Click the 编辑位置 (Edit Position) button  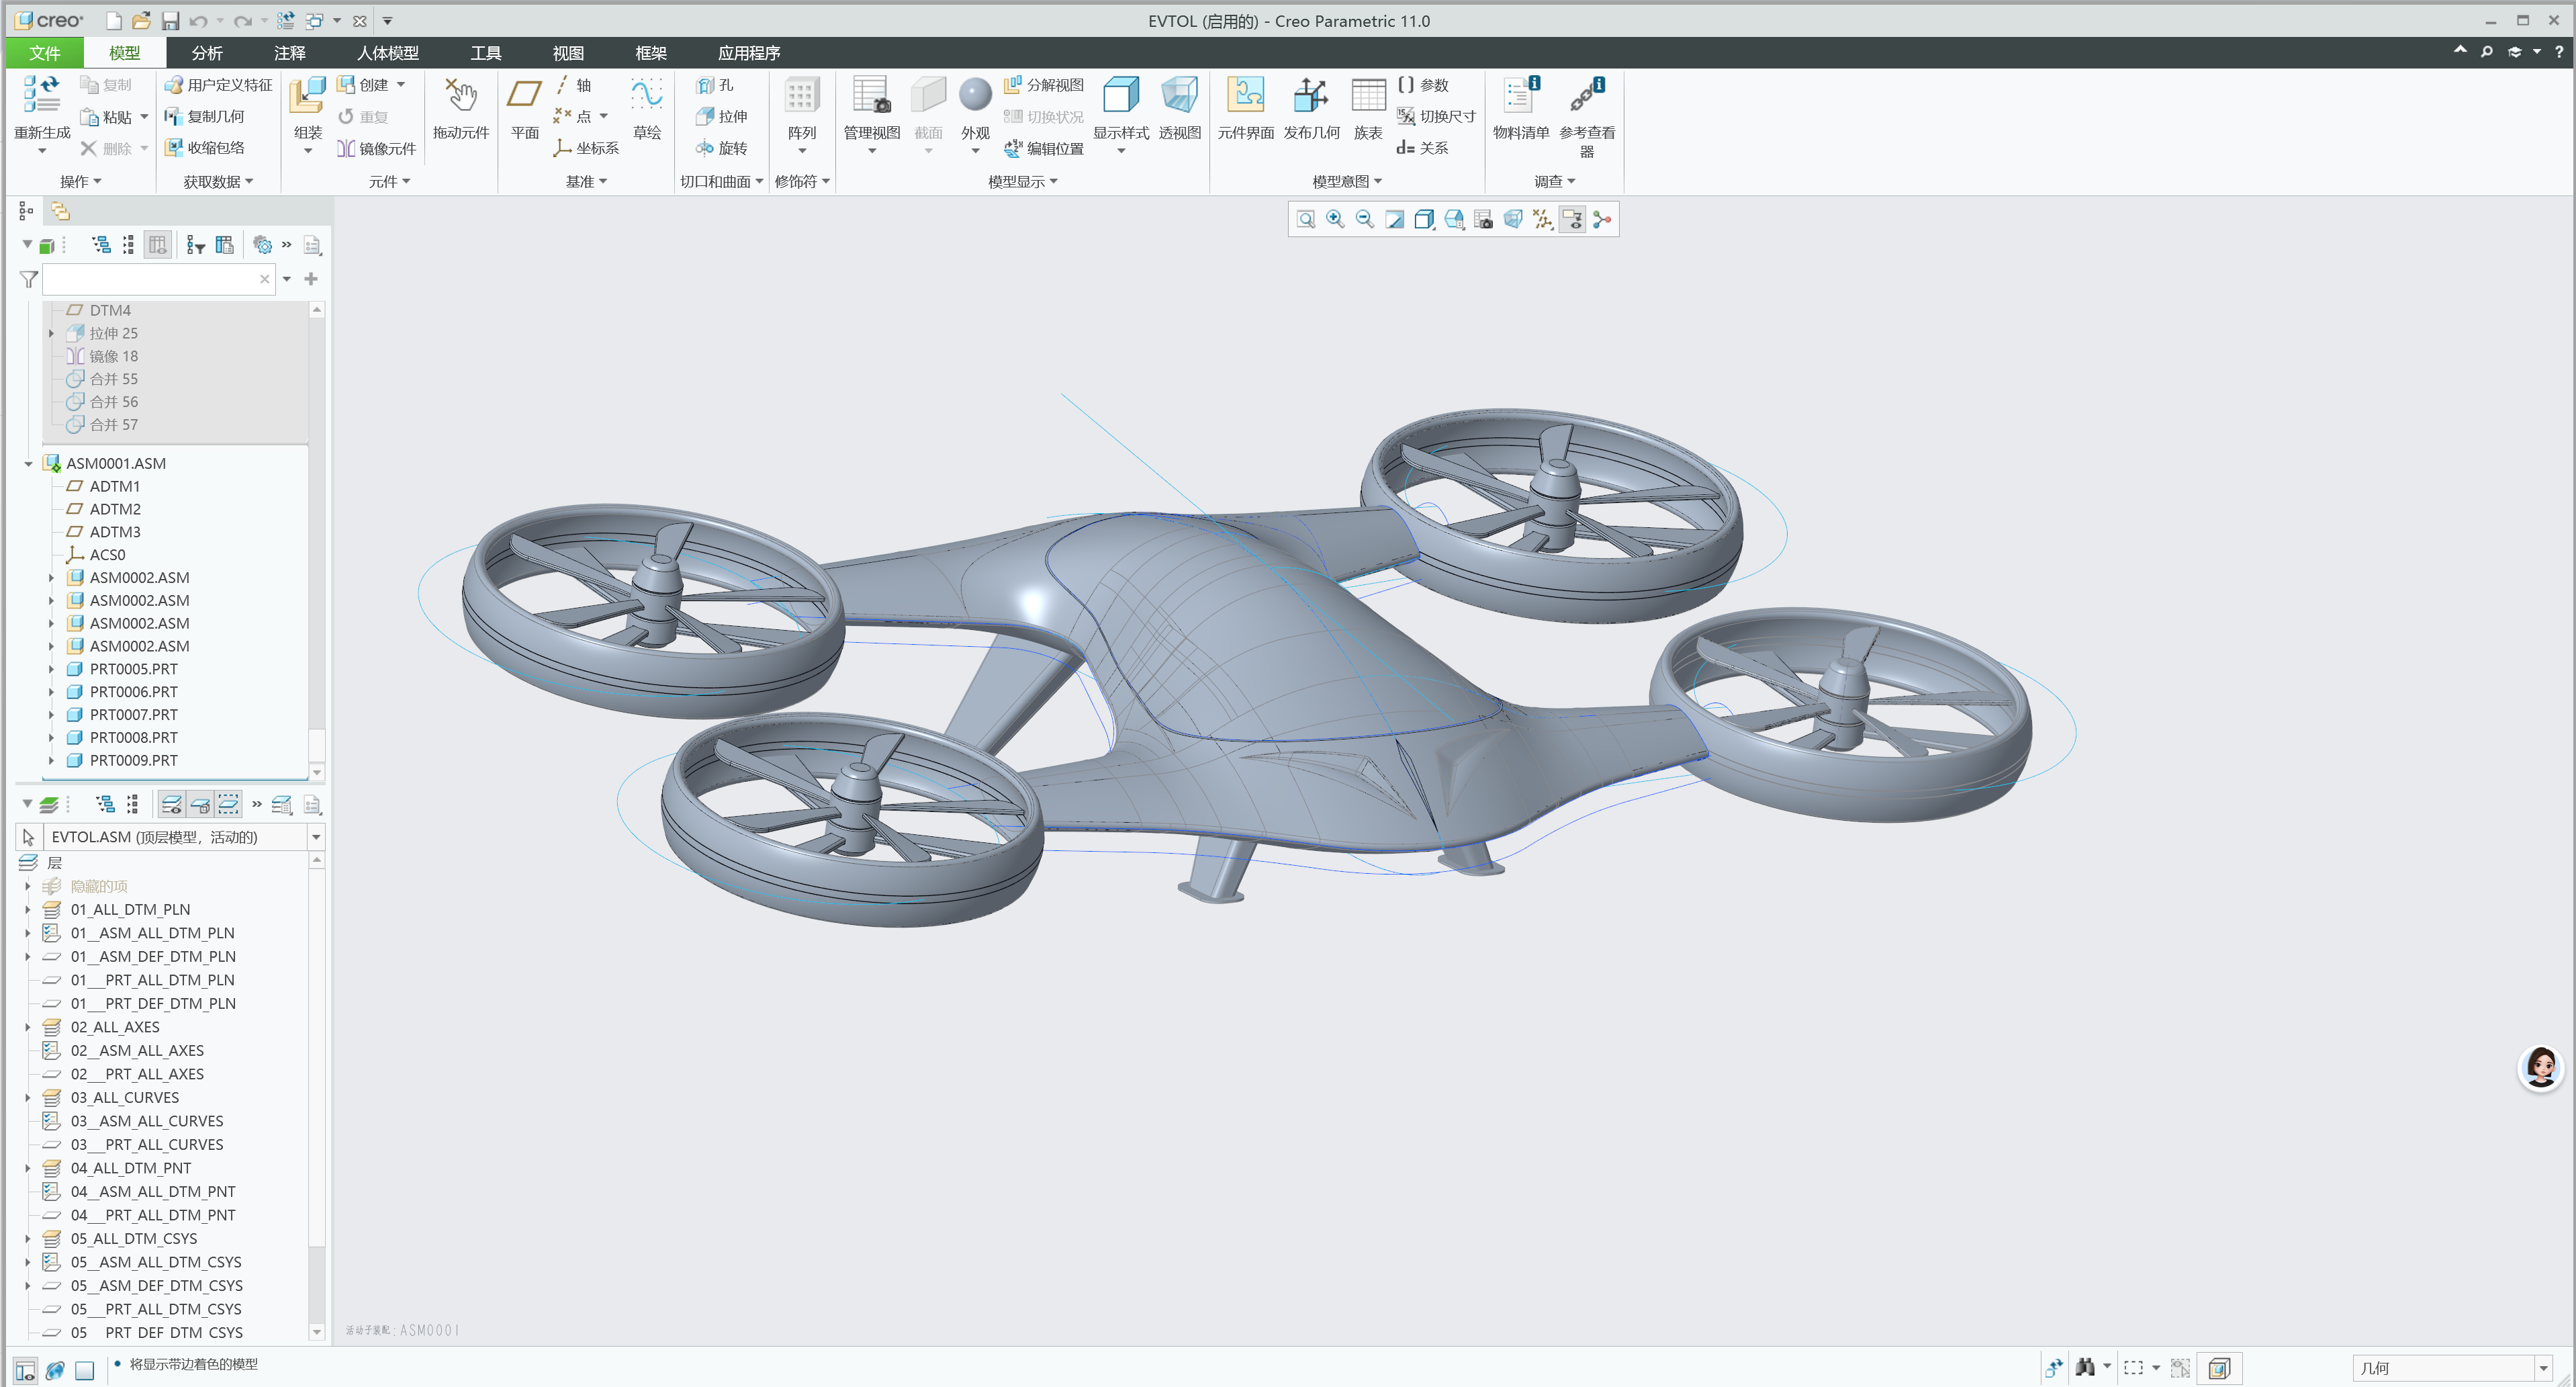pos(1044,148)
